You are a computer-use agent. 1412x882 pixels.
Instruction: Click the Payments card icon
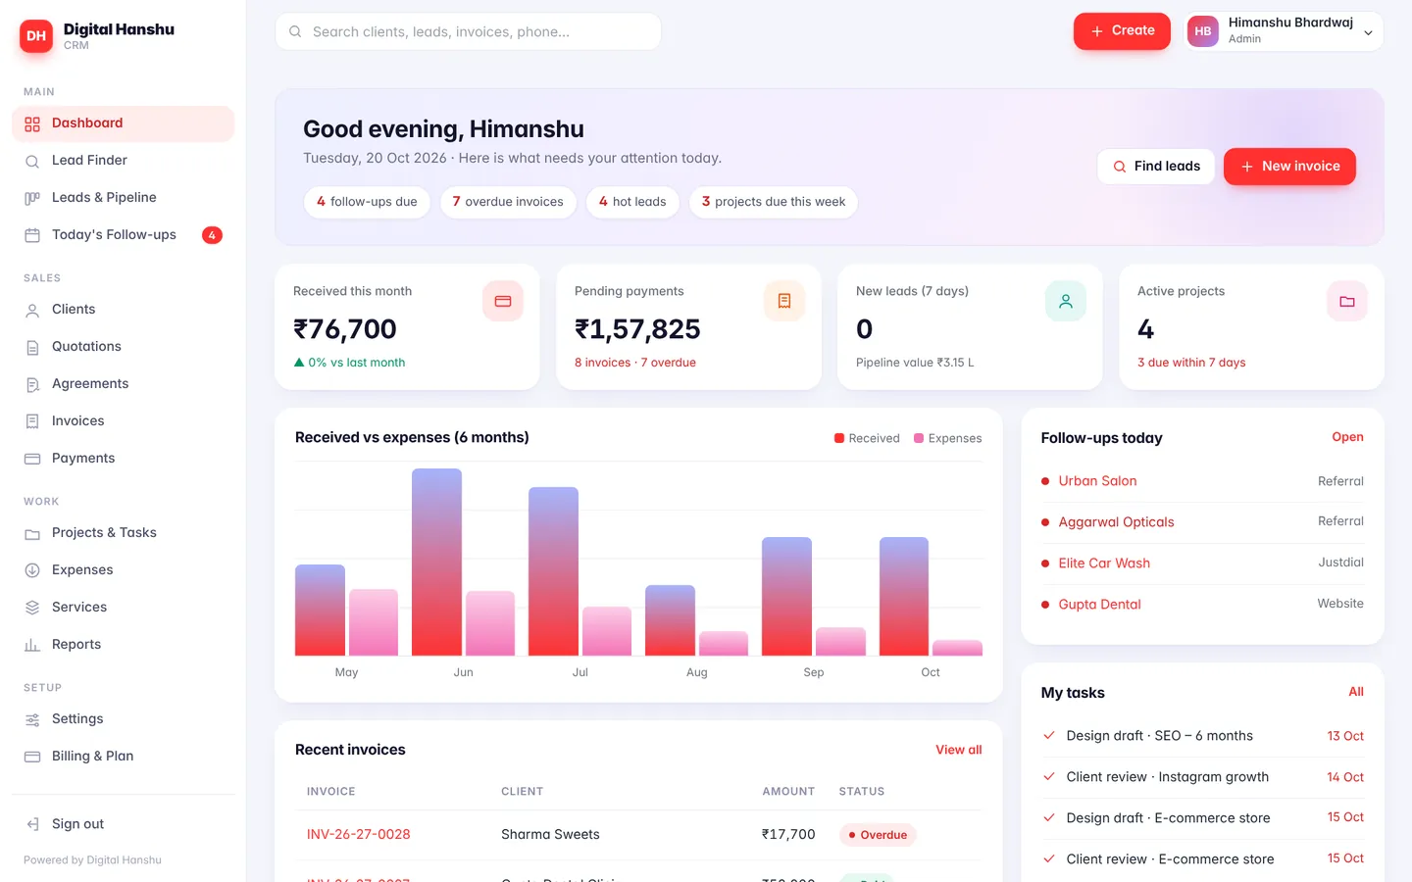(x=32, y=459)
